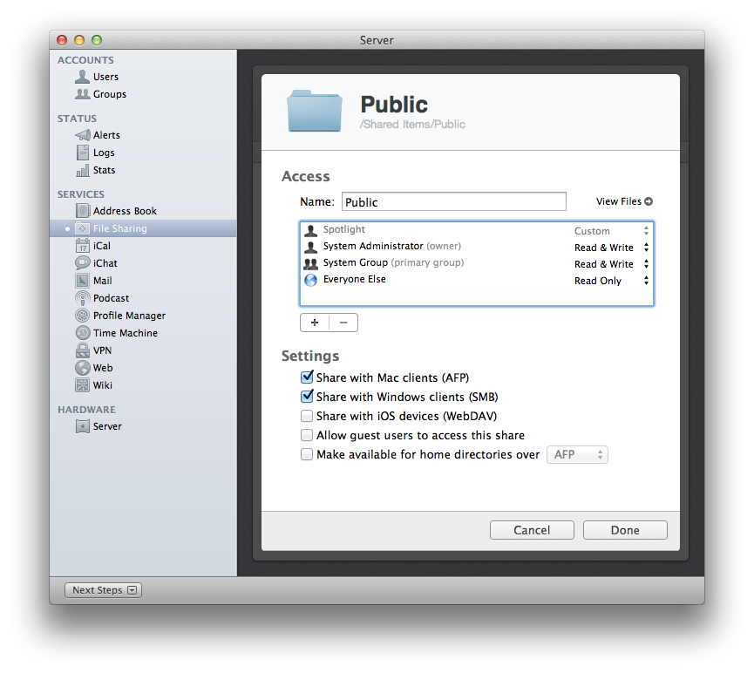This screenshot has width=754, height=673.
Task: Click the Groups icon in the sidebar
Action: tap(82, 94)
